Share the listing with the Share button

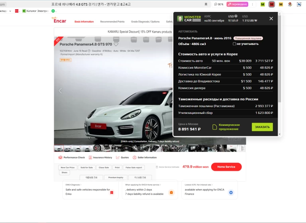65,173
